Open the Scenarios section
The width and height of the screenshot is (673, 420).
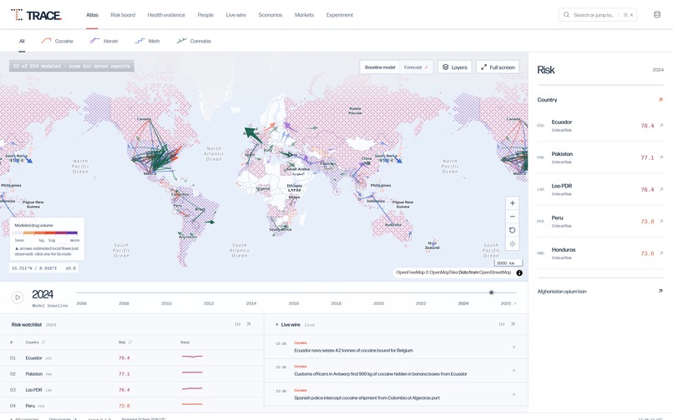click(270, 15)
